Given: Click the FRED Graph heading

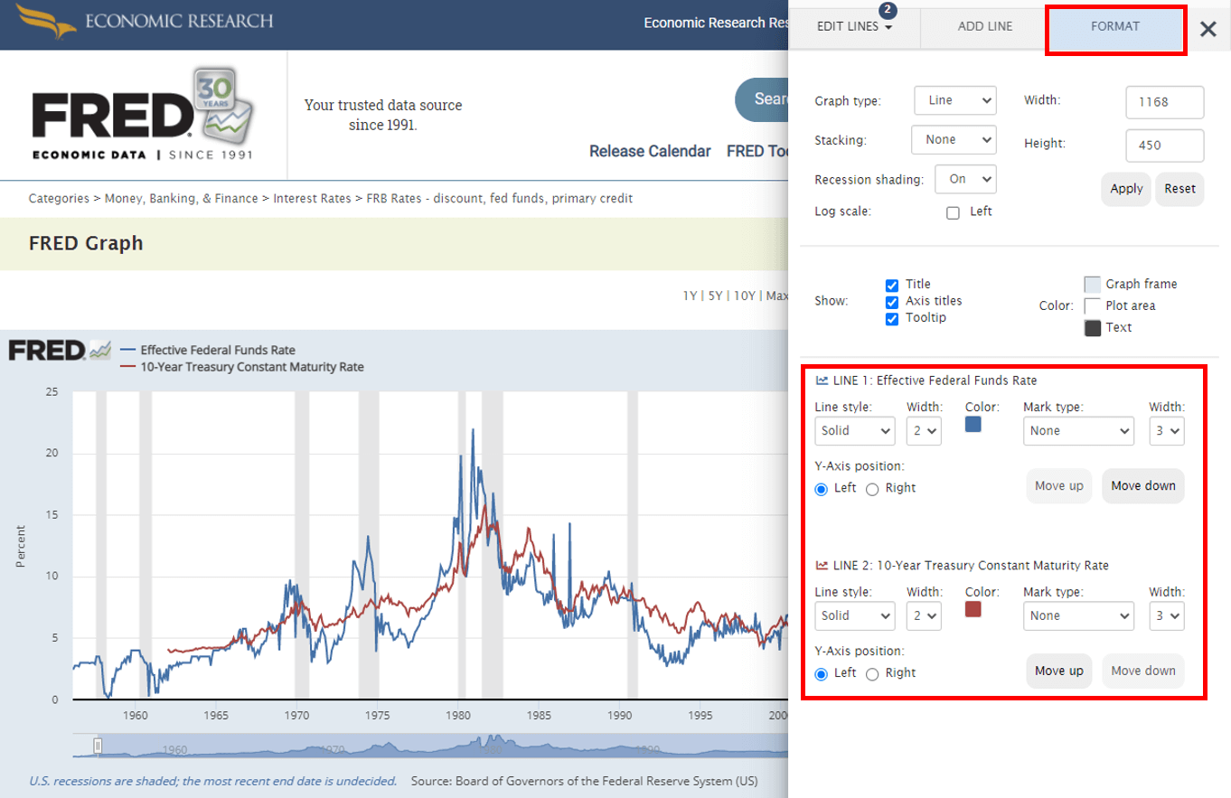Looking at the screenshot, I should coord(86,243).
